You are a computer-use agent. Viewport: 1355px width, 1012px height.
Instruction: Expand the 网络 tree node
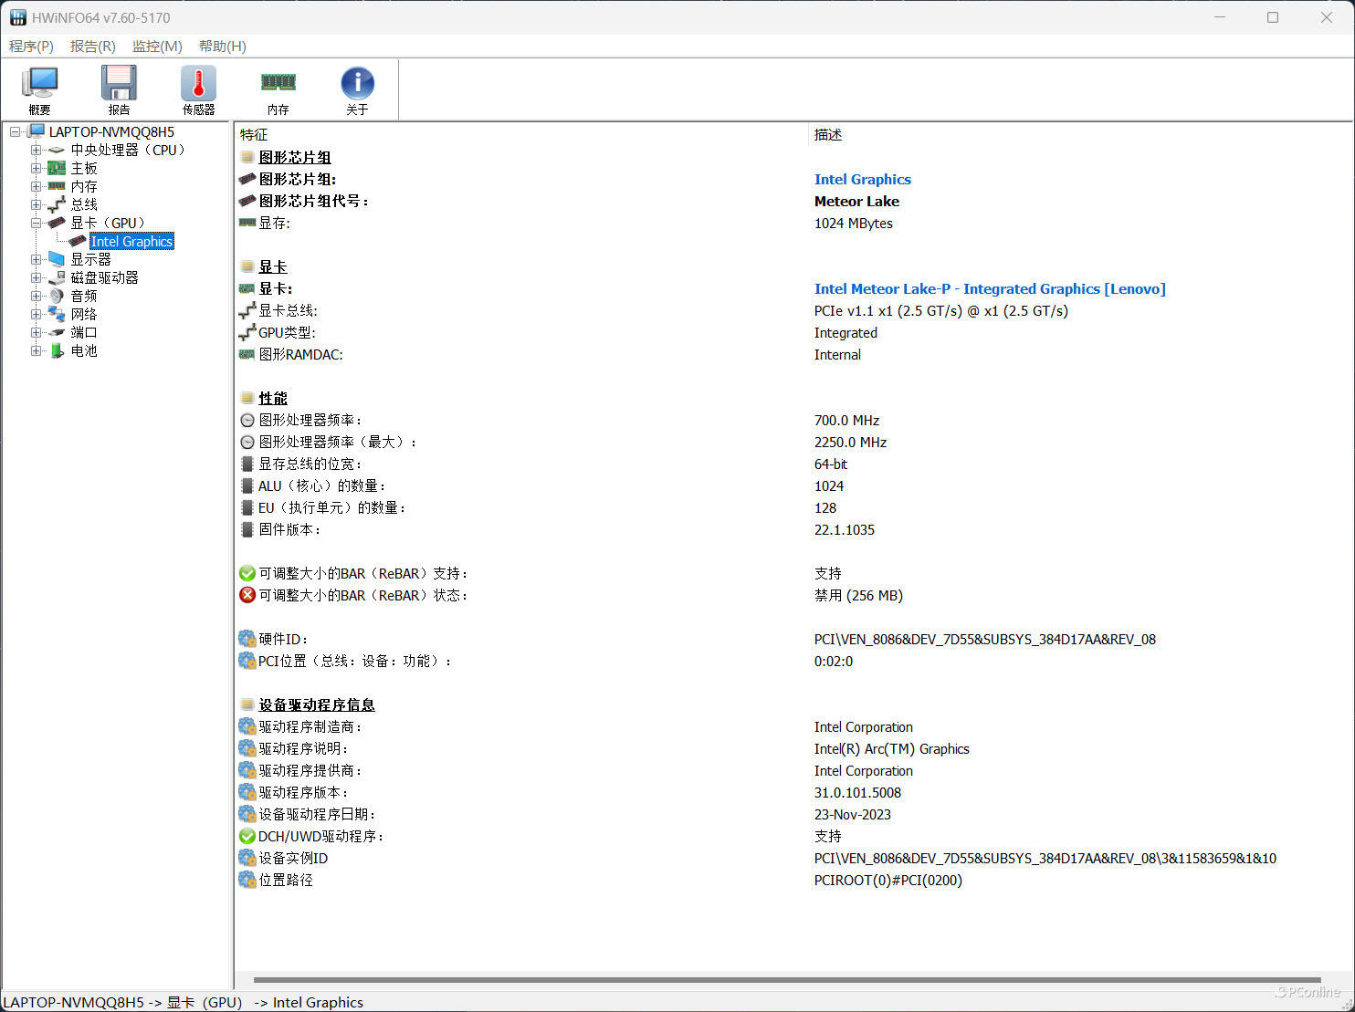(36, 314)
